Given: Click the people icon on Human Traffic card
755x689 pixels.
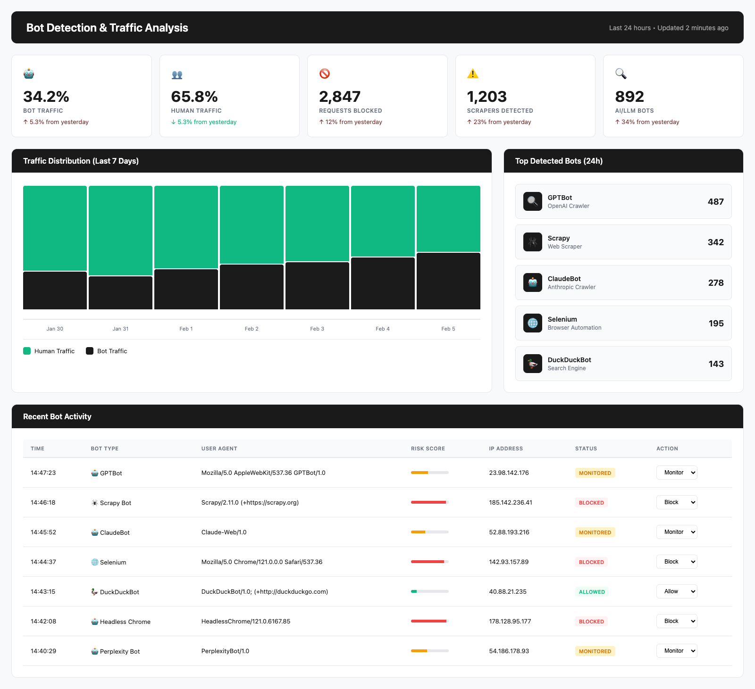Looking at the screenshot, I should 176,75.
